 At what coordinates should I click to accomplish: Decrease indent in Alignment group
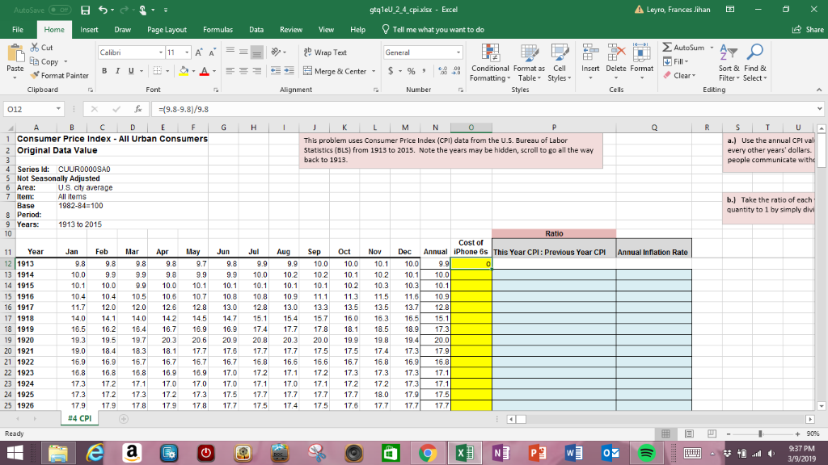point(275,71)
